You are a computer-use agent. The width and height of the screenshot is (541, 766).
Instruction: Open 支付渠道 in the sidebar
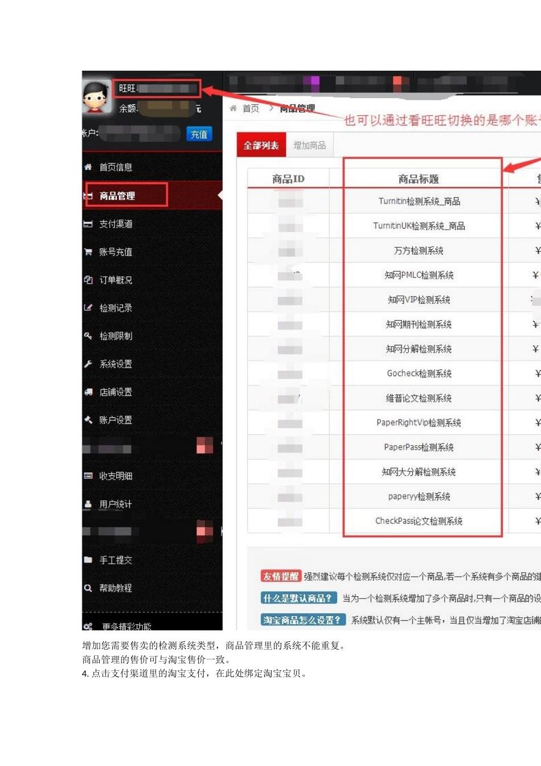pyautogui.click(x=116, y=224)
